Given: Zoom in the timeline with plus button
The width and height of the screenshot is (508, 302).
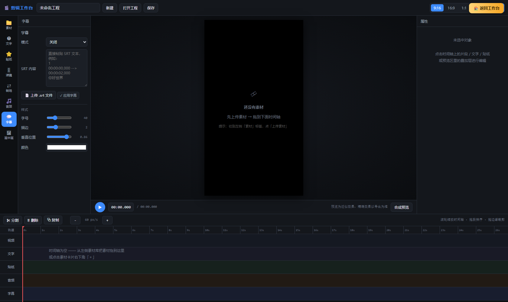Looking at the screenshot, I should (x=107, y=220).
